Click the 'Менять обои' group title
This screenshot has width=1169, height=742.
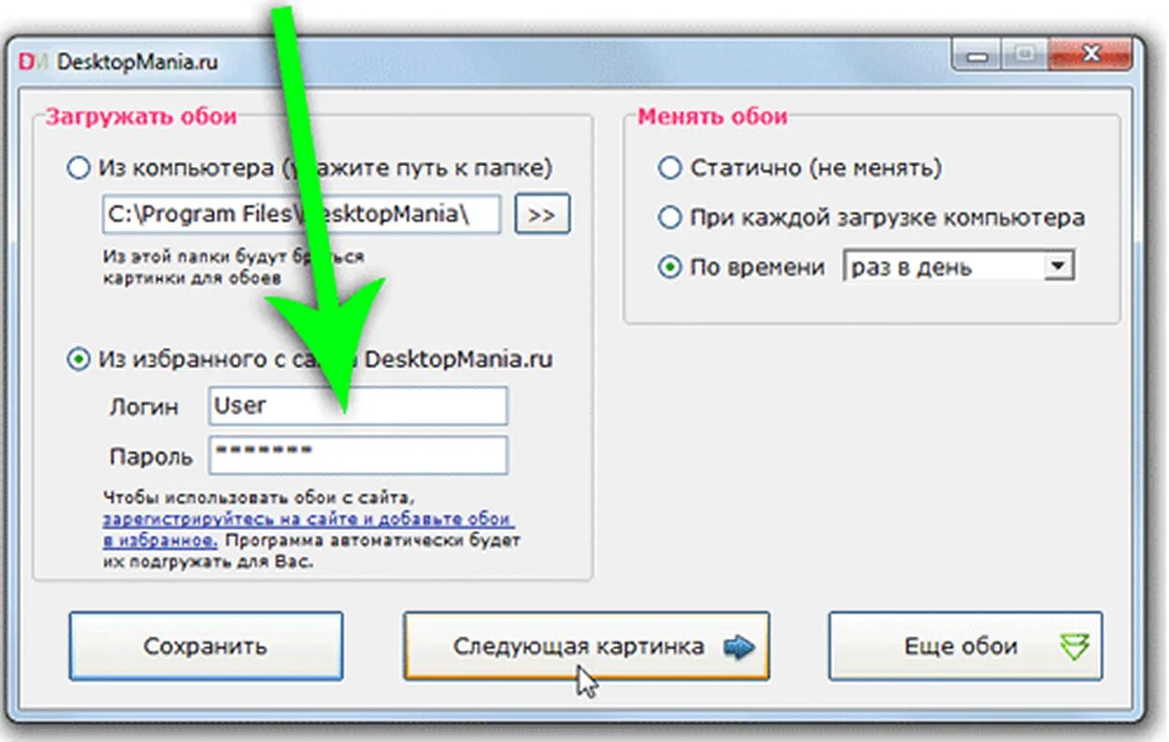[x=712, y=116]
